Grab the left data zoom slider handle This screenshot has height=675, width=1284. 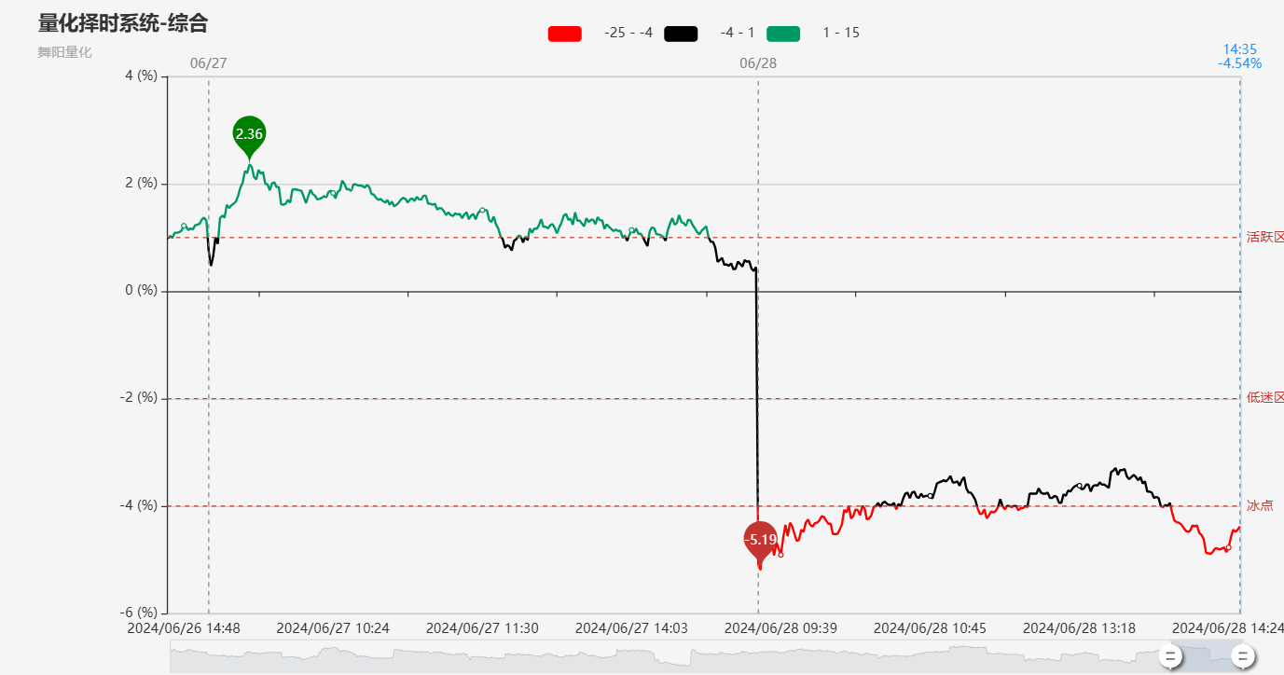tap(1170, 656)
